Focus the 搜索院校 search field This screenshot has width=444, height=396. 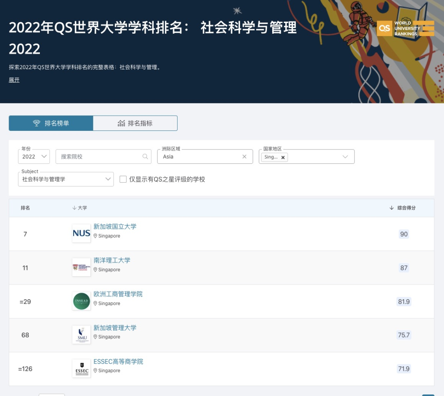click(x=103, y=156)
